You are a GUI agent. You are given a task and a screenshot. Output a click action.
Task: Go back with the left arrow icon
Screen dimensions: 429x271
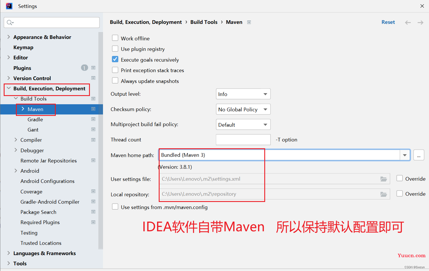408,22
